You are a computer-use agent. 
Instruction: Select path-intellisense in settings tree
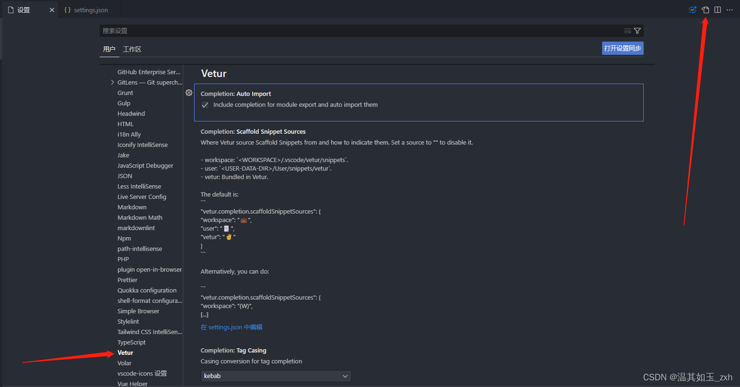pyautogui.click(x=140, y=249)
